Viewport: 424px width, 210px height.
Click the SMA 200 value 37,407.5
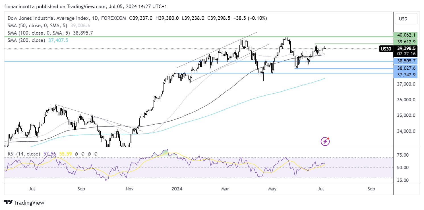point(58,40)
